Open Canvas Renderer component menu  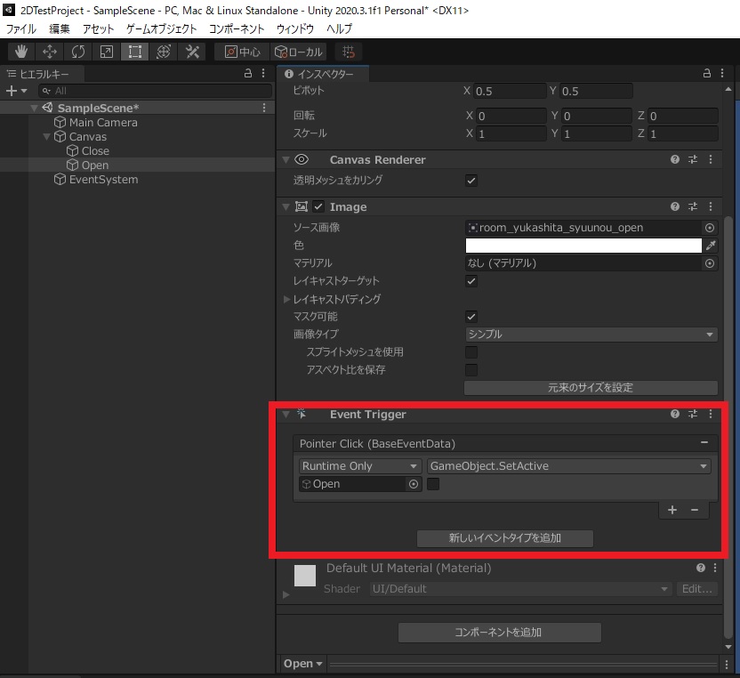click(x=711, y=159)
